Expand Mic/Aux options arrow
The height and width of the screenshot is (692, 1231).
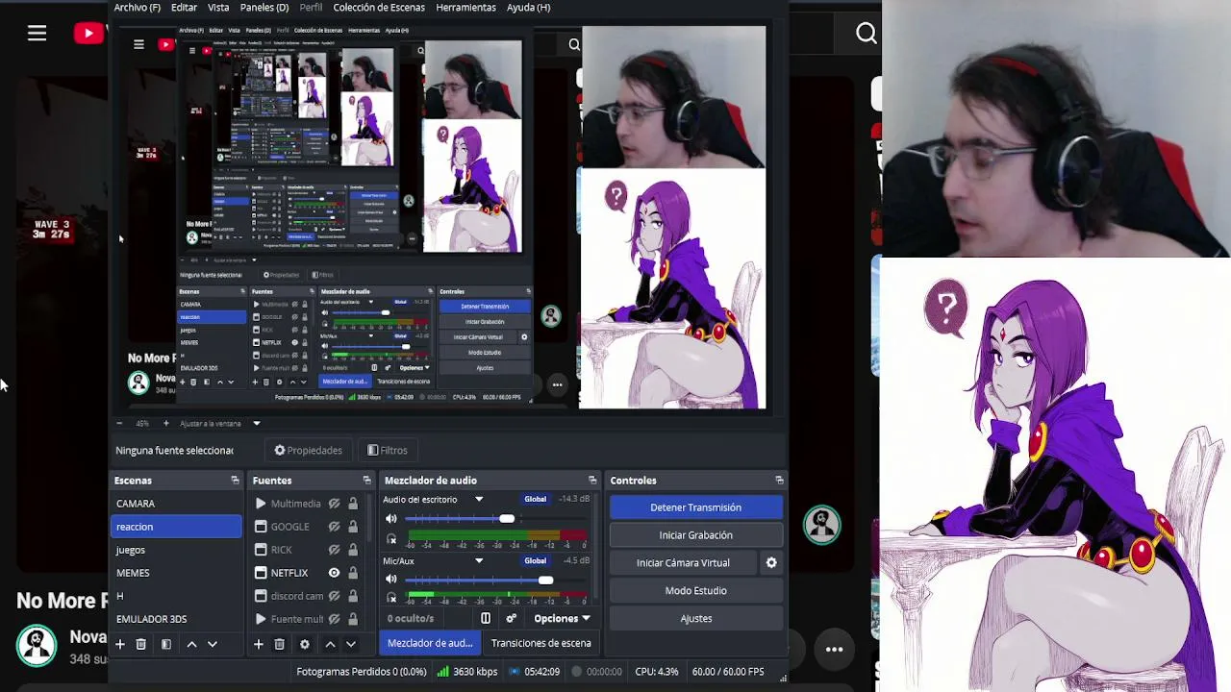pyautogui.click(x=479, y=561)
